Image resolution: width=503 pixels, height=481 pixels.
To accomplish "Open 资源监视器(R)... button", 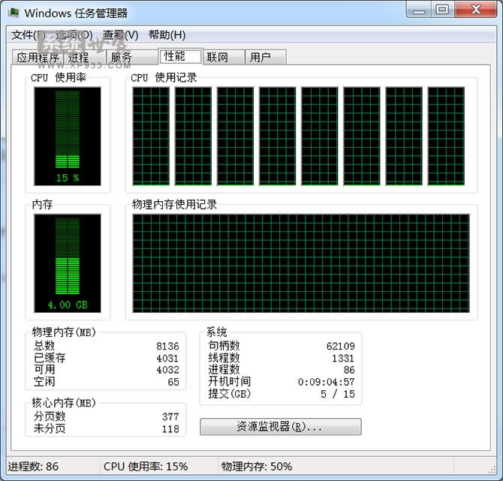I will (x=280, y=427).
